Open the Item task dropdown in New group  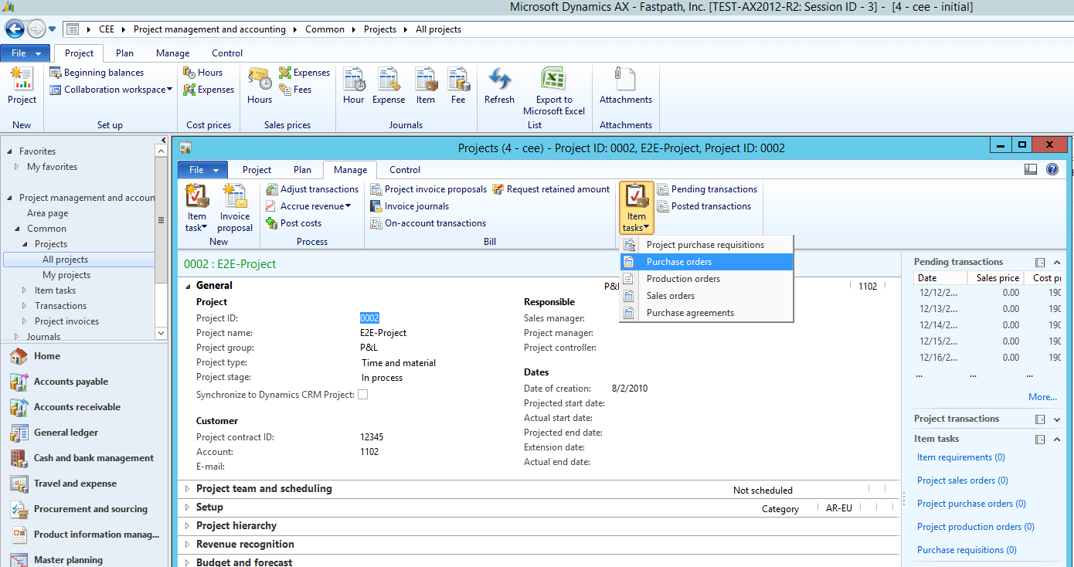click(197, 208)
